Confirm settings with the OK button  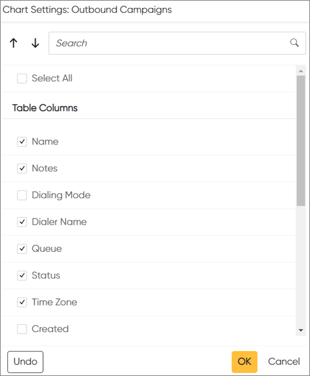pos(244,362)
